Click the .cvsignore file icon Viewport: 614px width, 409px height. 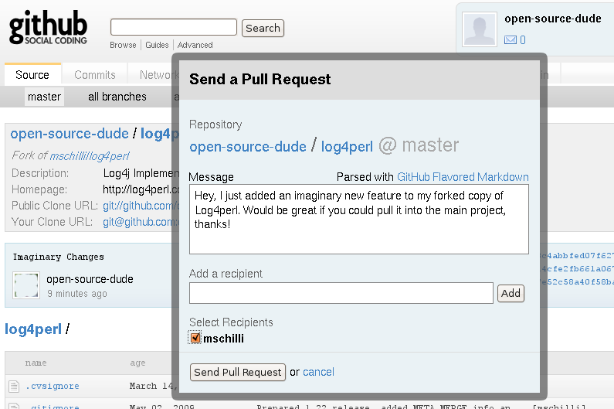14,387
